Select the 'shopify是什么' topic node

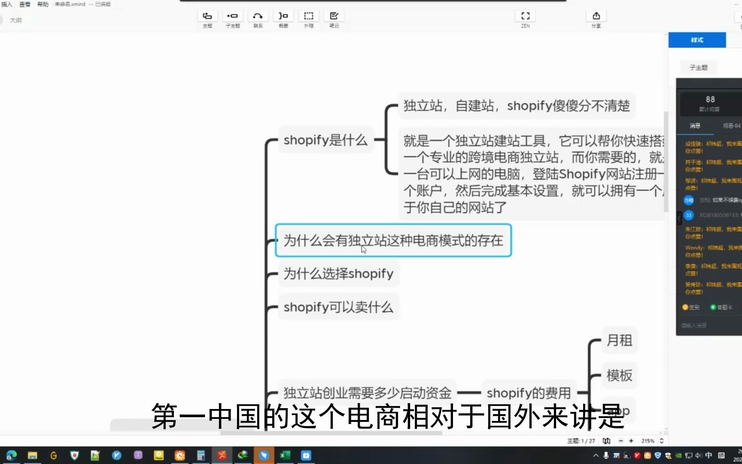[325, 140]
